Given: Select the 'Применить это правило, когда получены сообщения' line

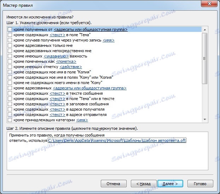Looking at the screenshot, I should pos(57,135).
